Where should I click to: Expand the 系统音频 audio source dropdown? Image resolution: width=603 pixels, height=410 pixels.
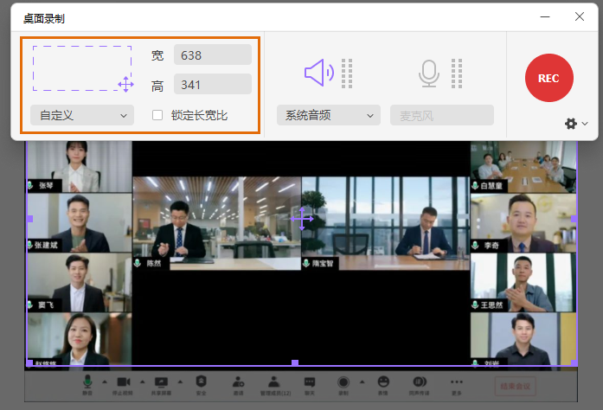click(329, 115)
